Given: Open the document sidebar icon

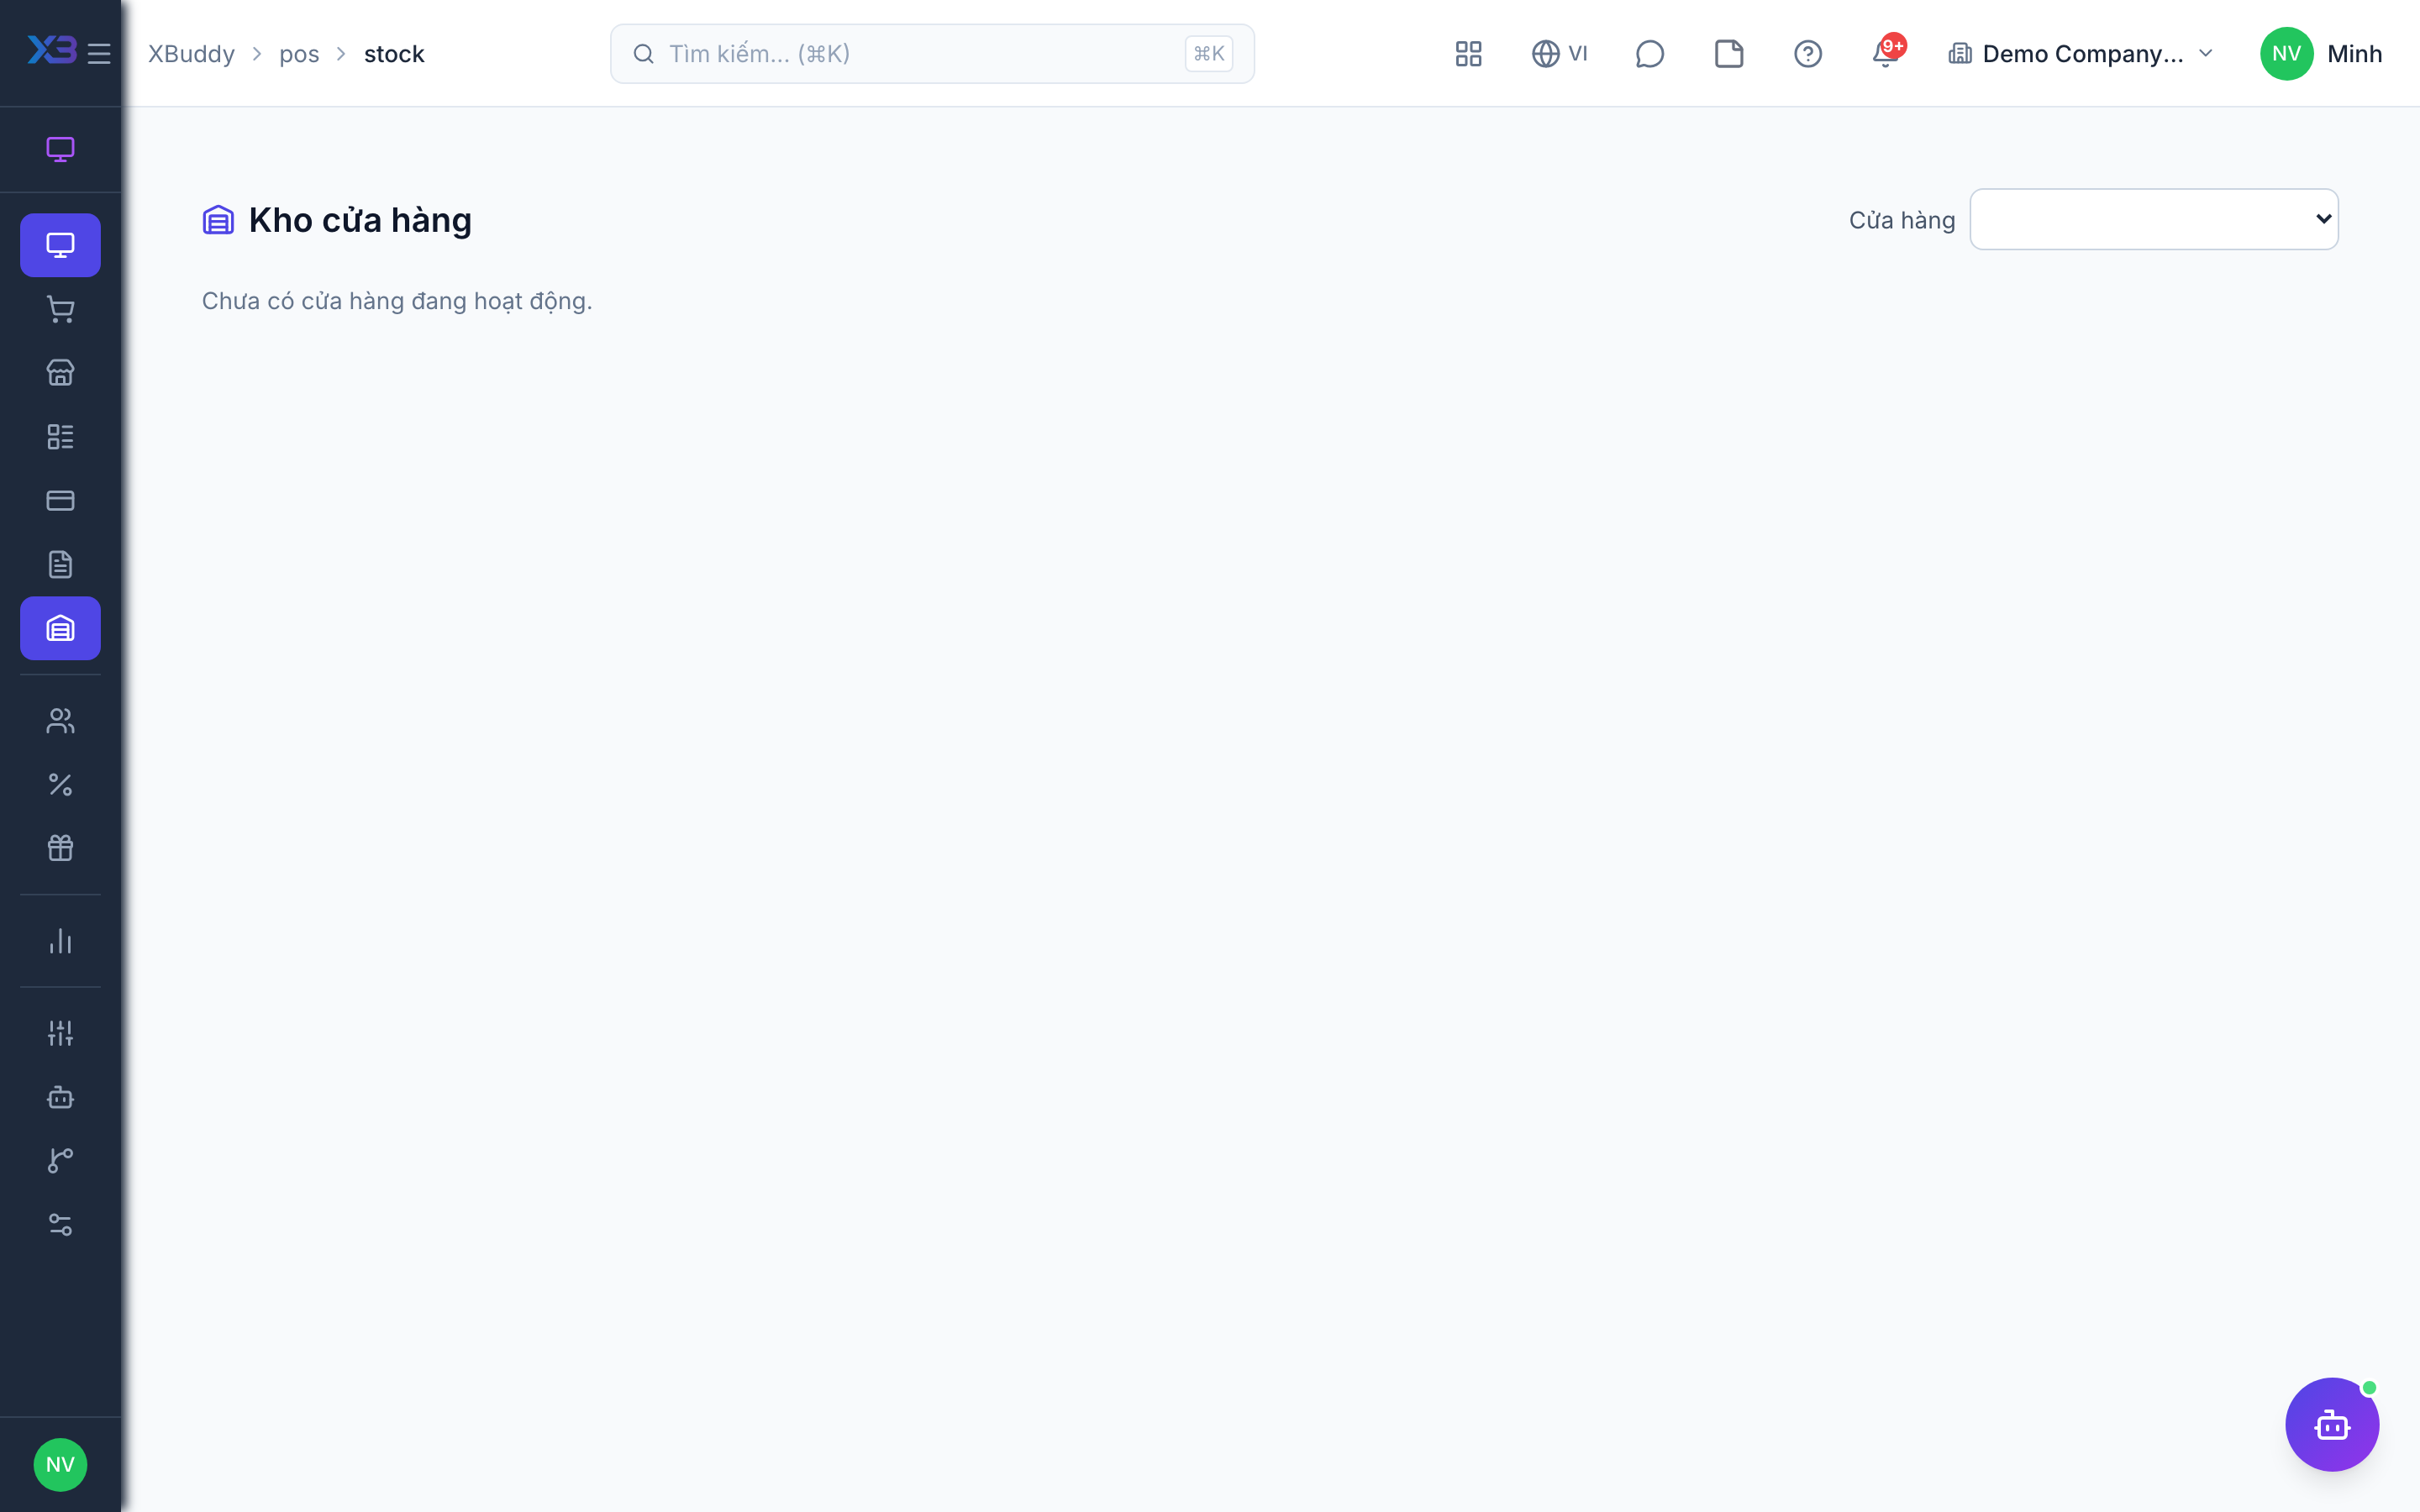Looking at the screenshot, I should pyautogui.click(x=60, y=565).
